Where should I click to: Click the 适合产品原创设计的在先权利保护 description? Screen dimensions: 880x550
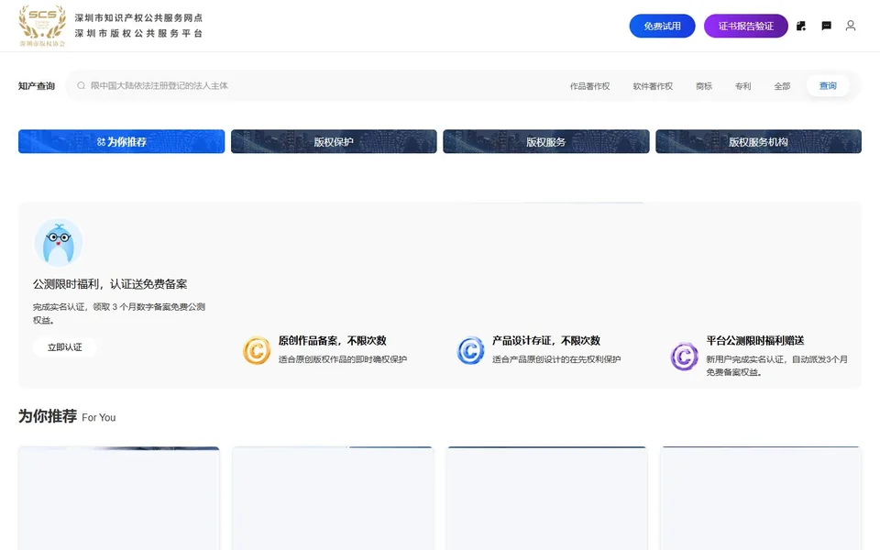(556, 359)
